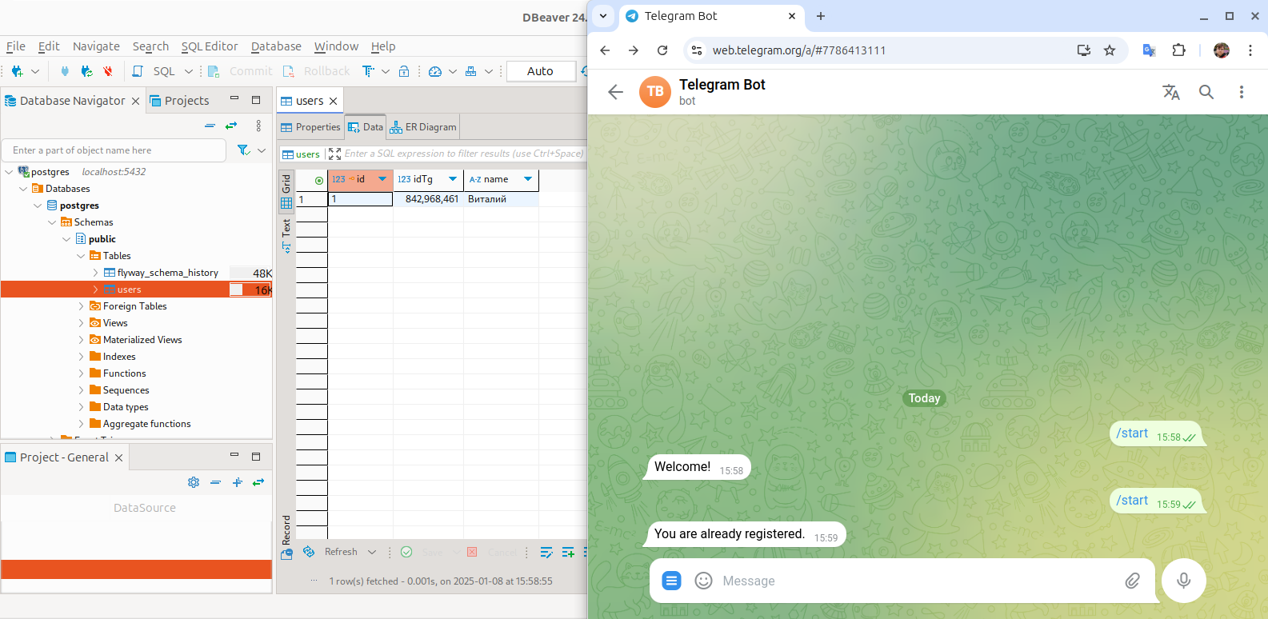This screenshot has height=619, width=1268.
Task: Click the create-new plus icon in Project panel
Action: coord(237,482)
